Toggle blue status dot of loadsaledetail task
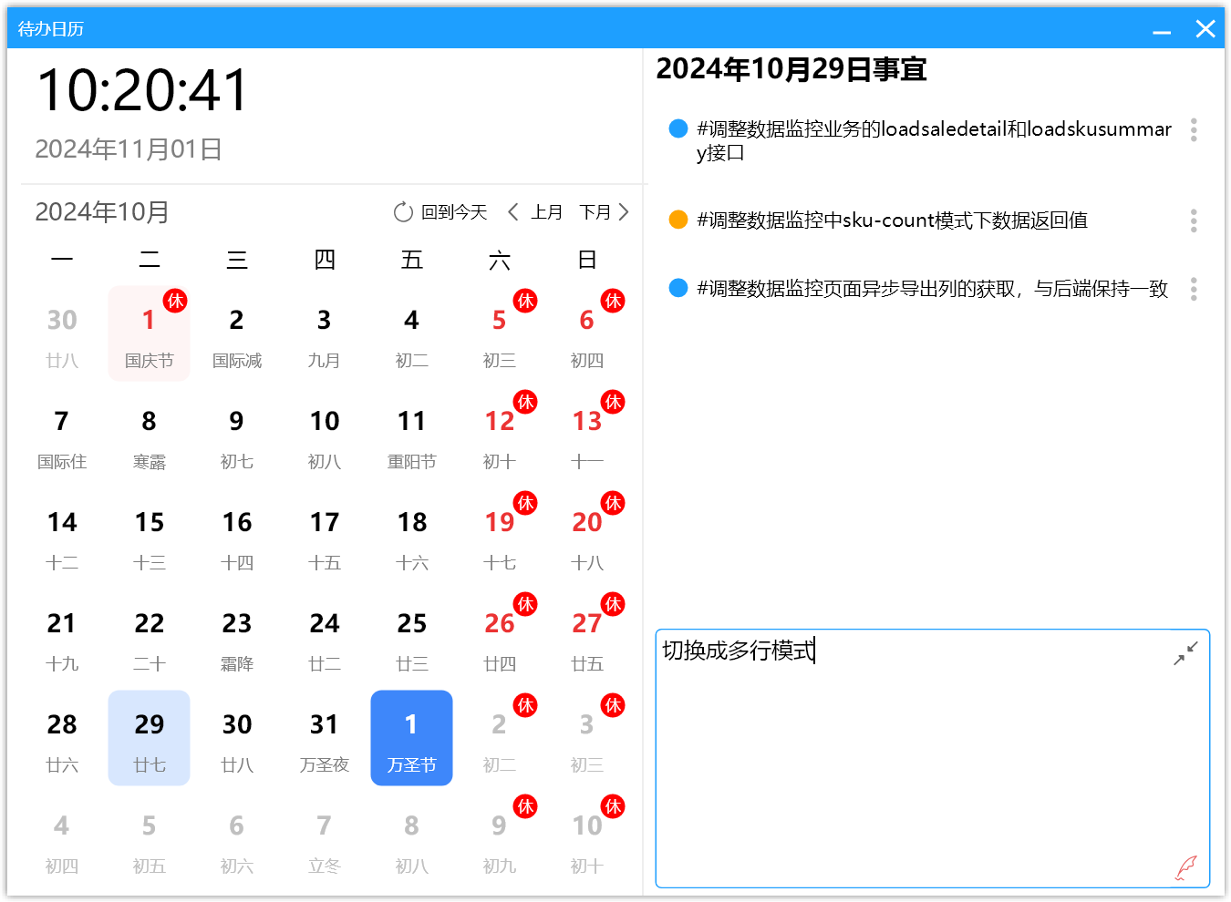This screenshot has height=902, width=1231. (678, 128)
